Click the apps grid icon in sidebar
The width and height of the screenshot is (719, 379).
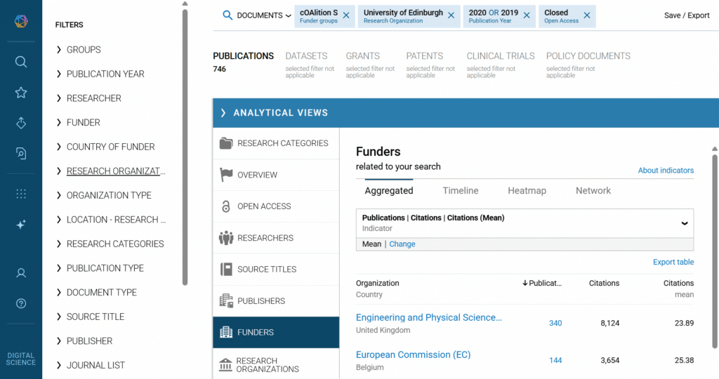coord(21,194)
